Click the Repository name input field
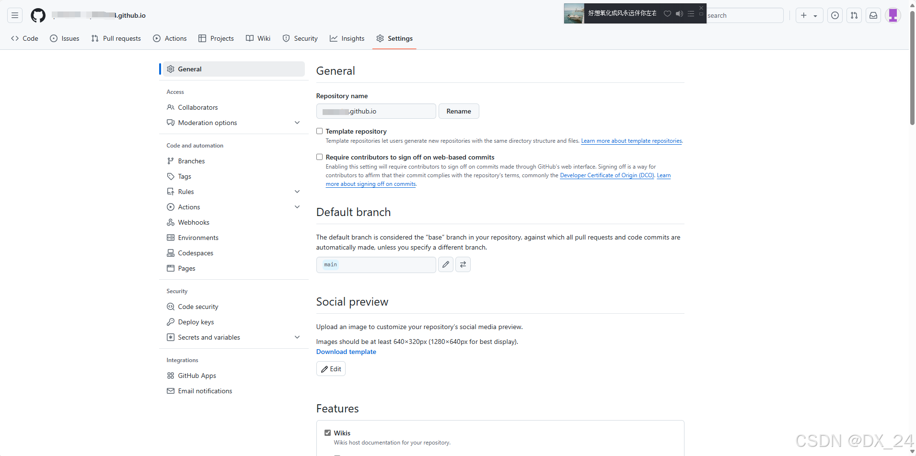Image resolution: width=916 pixels, height=456 pixels. (x=376, y=111)
